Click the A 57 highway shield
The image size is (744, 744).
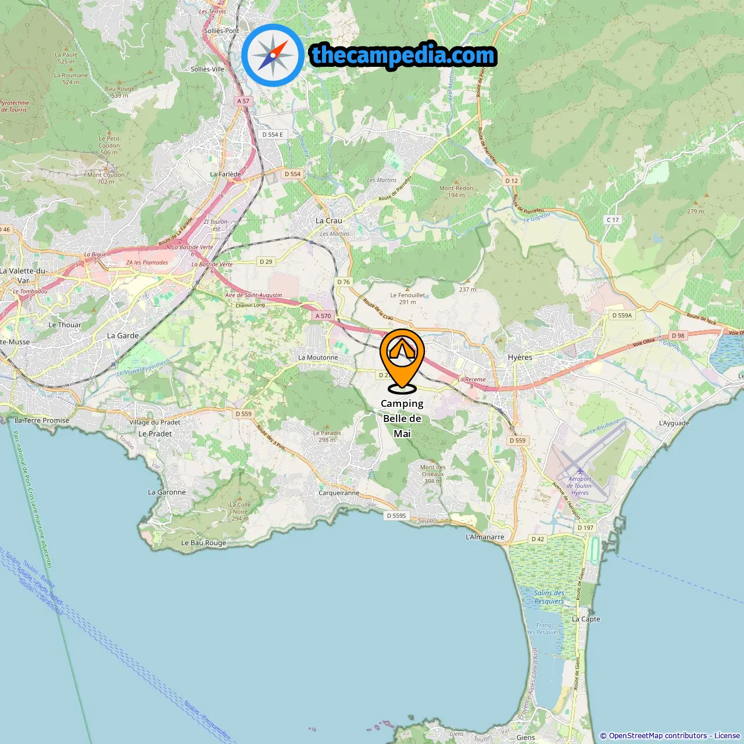(x=244, y=101)
